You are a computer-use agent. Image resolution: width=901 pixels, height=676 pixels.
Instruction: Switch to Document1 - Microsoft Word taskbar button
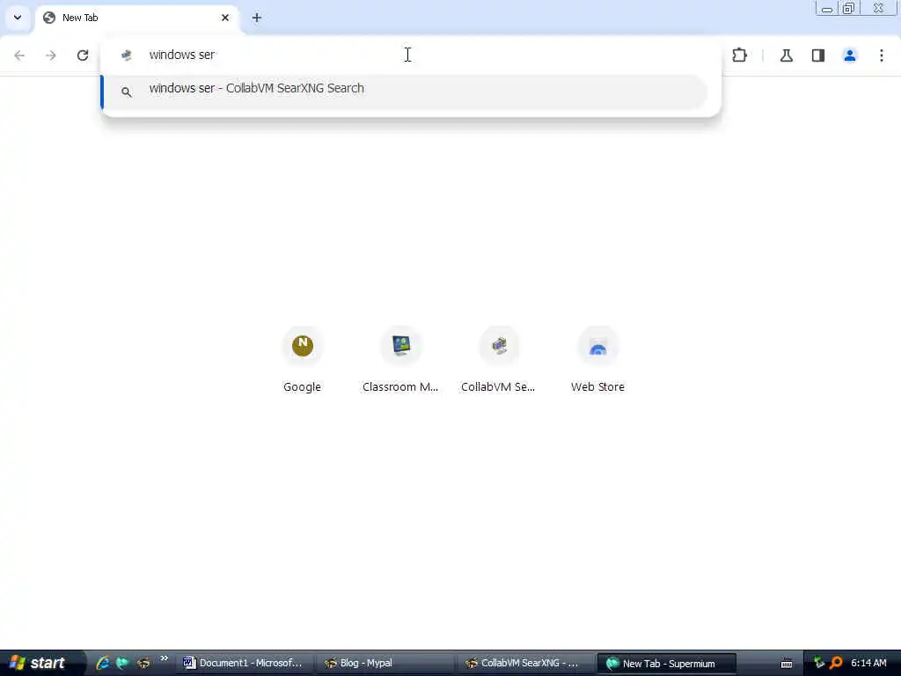tap(244, 663)
